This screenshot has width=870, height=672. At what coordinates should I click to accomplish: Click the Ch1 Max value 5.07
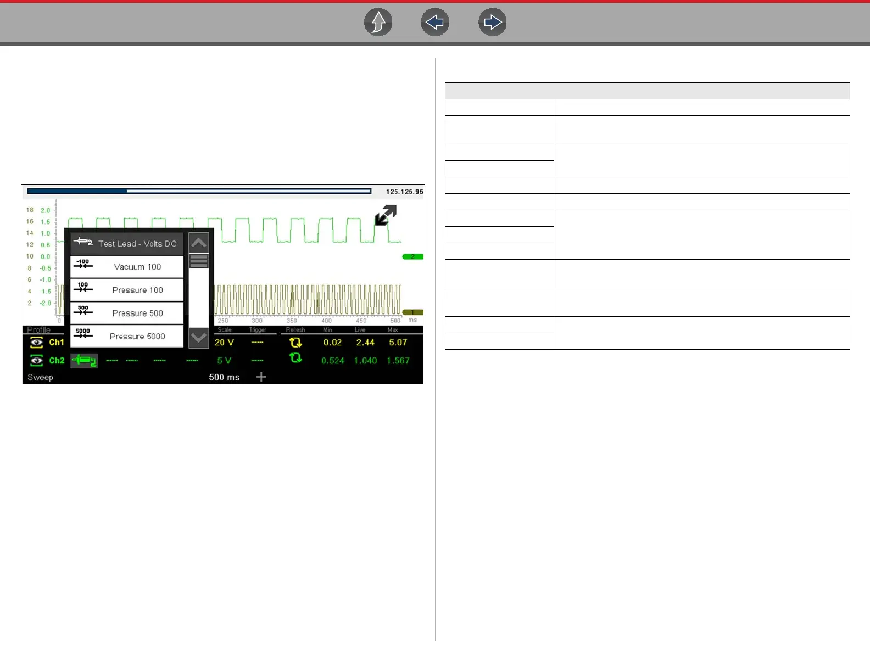[x=398, y=343]
